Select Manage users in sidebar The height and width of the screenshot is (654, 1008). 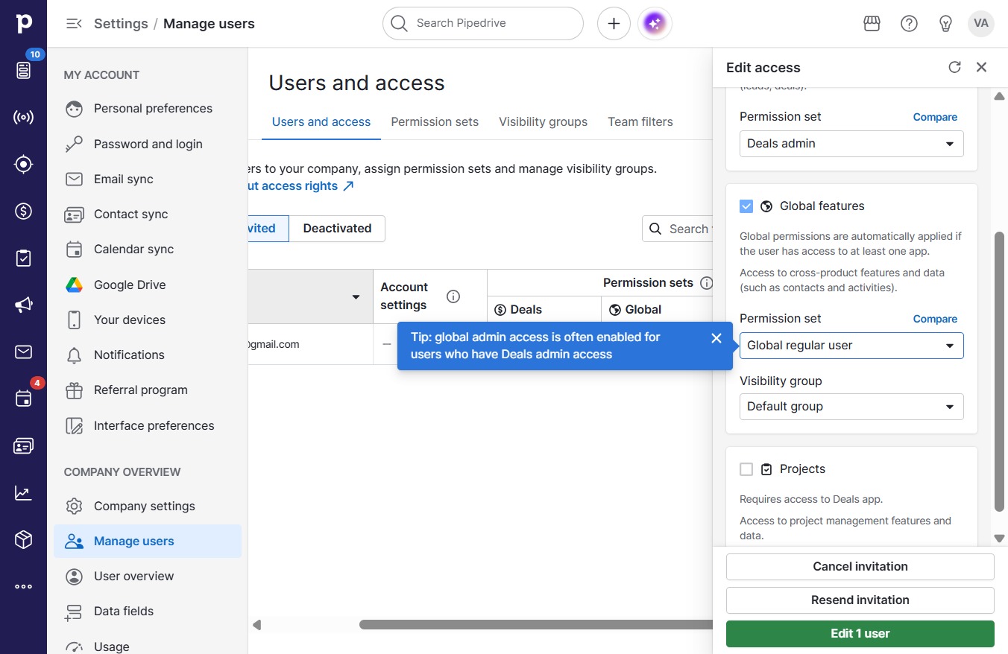pos(148,542)
